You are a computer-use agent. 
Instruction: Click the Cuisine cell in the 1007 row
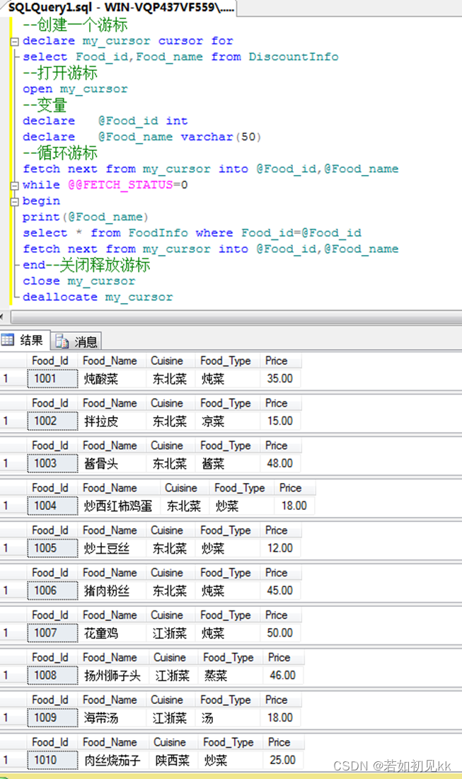coord(171,633)
